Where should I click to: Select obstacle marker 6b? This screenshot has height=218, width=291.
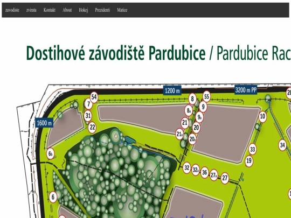(50, 153)
